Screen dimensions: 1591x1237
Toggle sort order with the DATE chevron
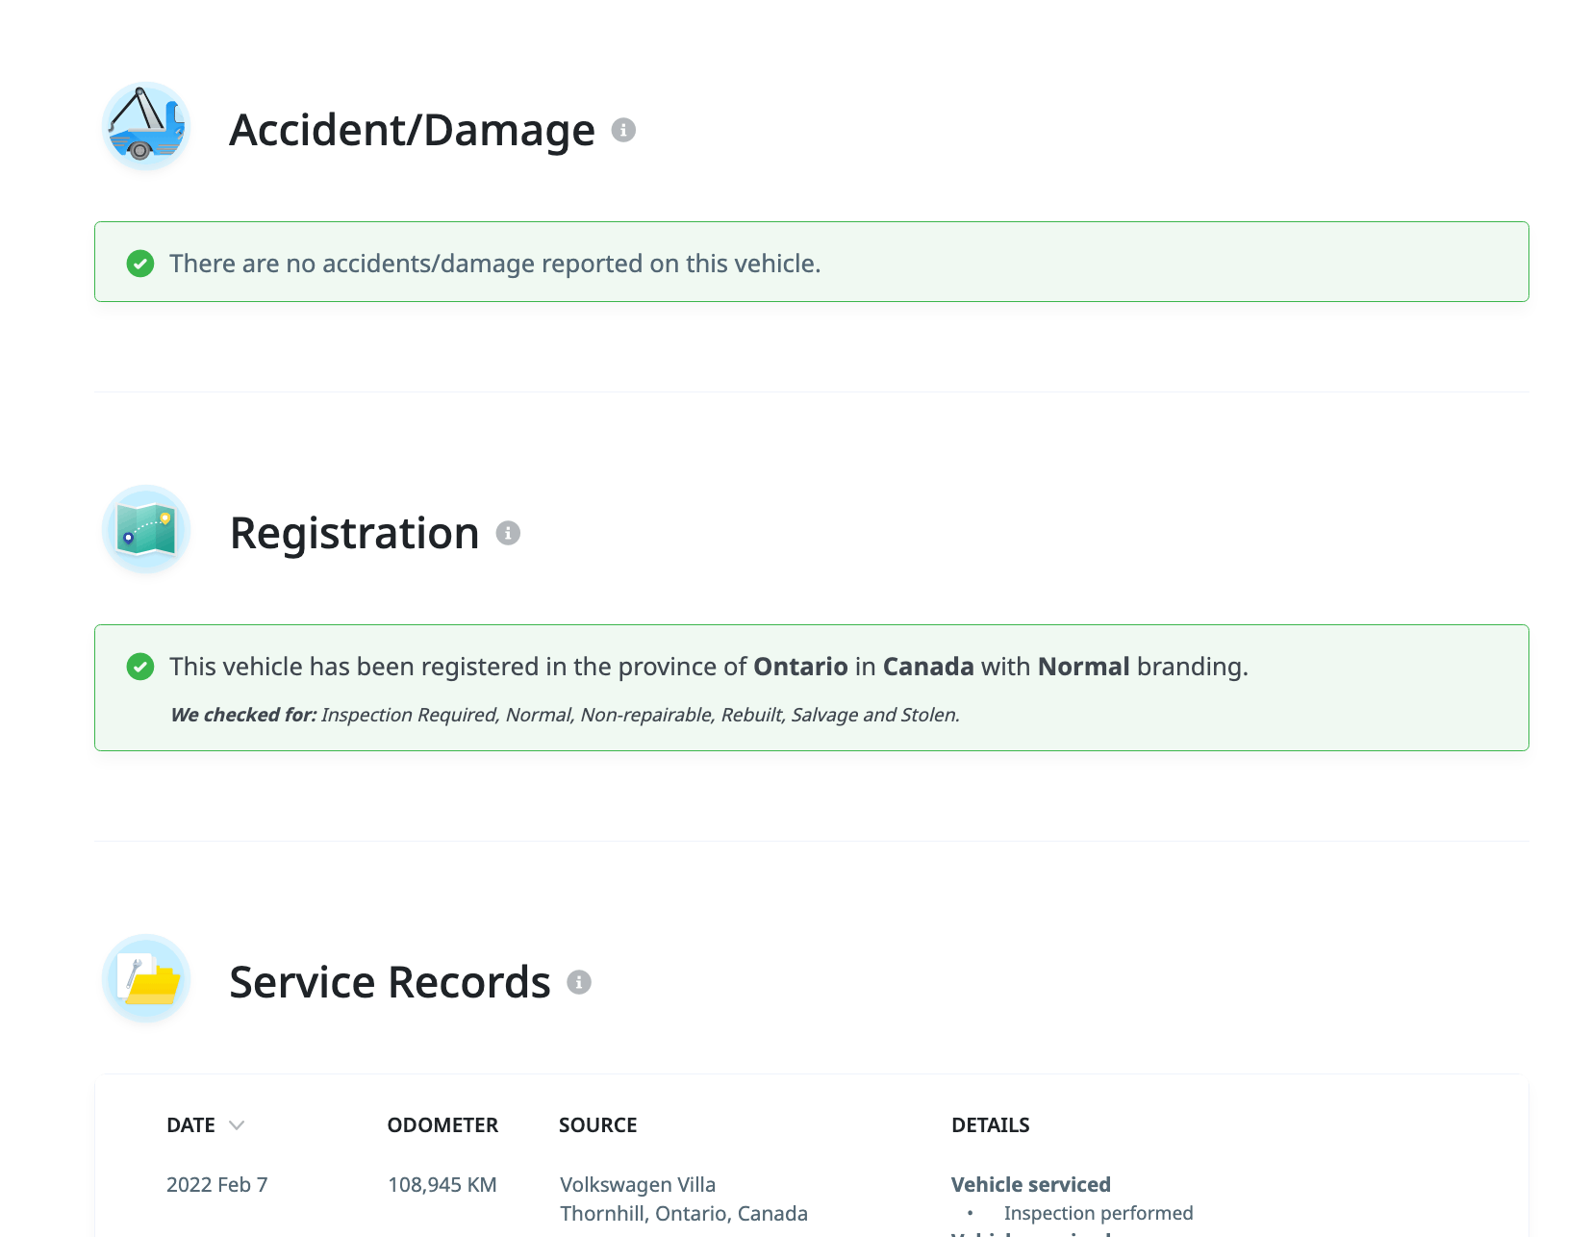237,1125
